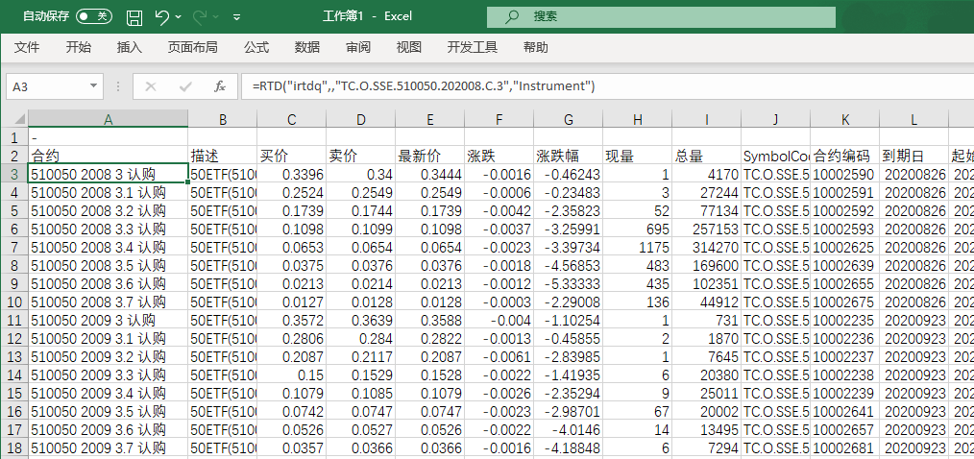Click the formula bar Enter checkmark icon

pyautogui.click(x=185, y=86)
